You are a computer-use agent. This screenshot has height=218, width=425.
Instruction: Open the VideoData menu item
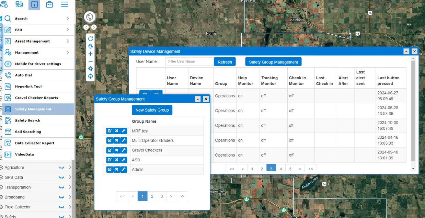[38, 154]
